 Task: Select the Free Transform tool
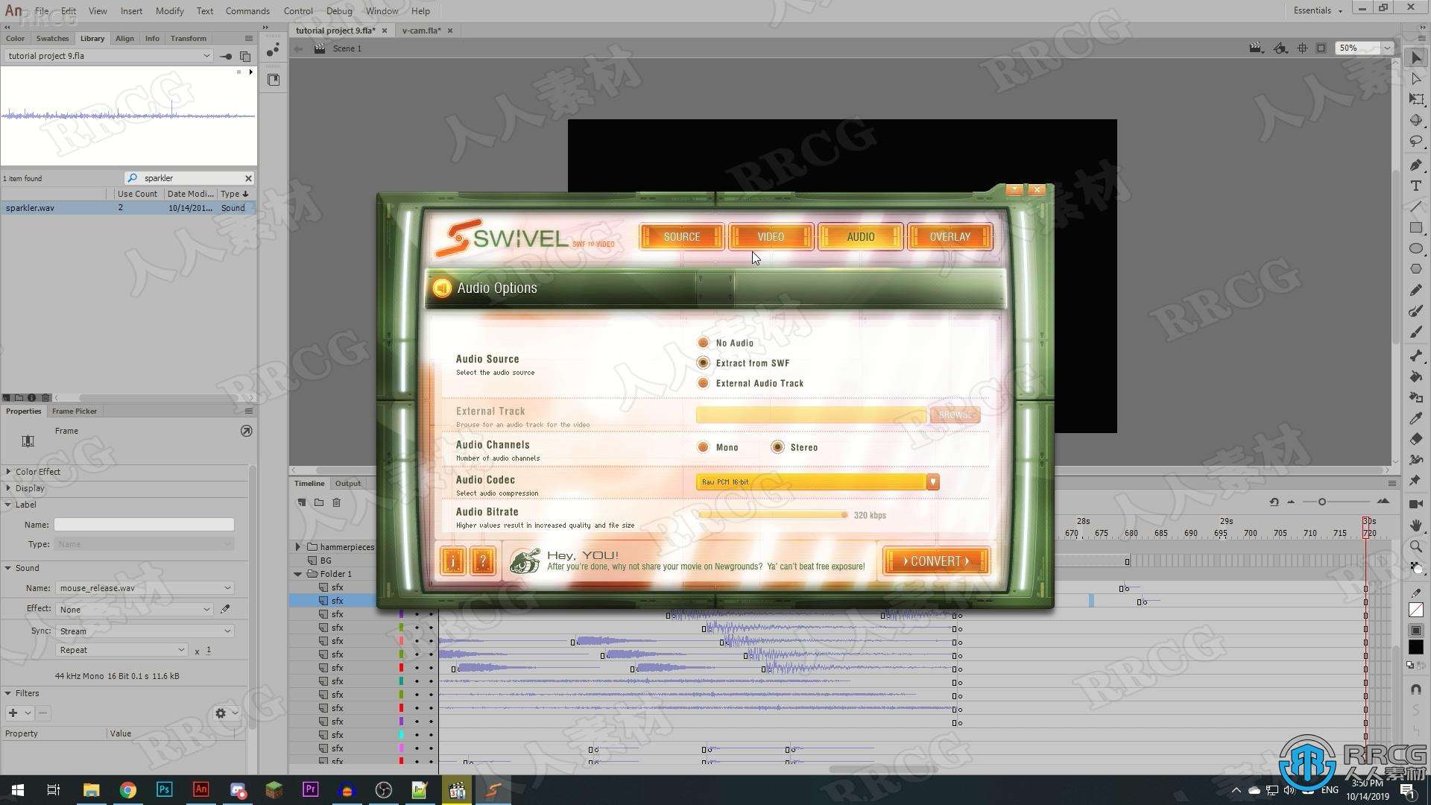(1416, 99)
